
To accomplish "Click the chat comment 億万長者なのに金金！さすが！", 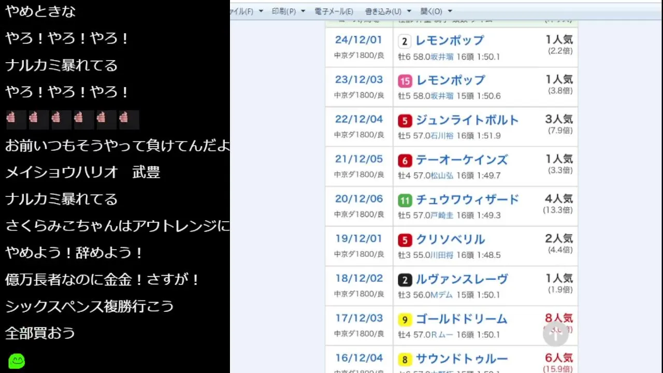I will tap(103, 280).
